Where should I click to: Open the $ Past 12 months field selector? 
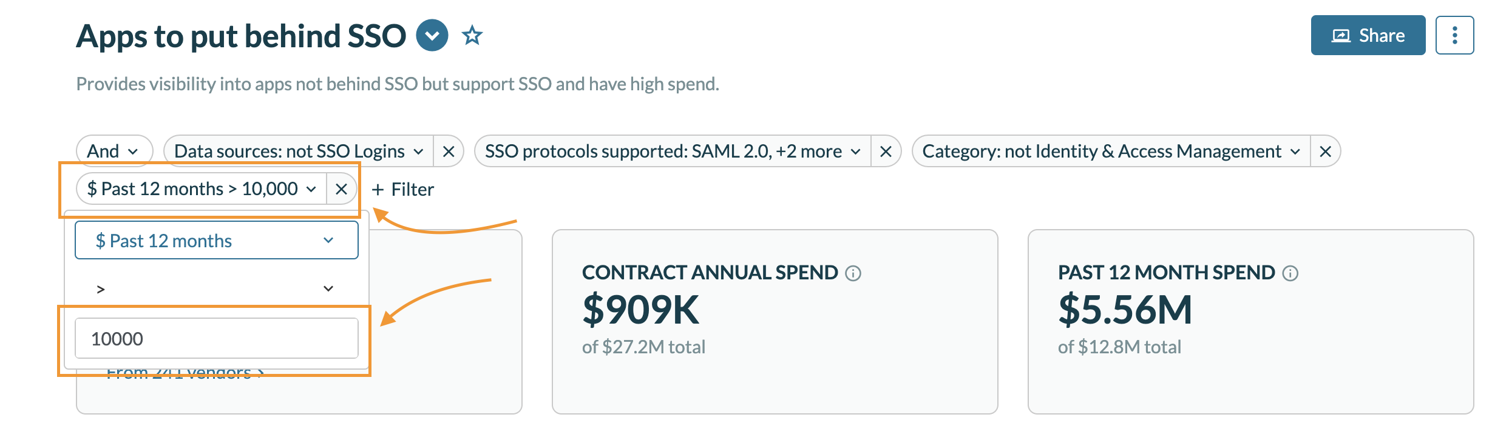(216, 241)
